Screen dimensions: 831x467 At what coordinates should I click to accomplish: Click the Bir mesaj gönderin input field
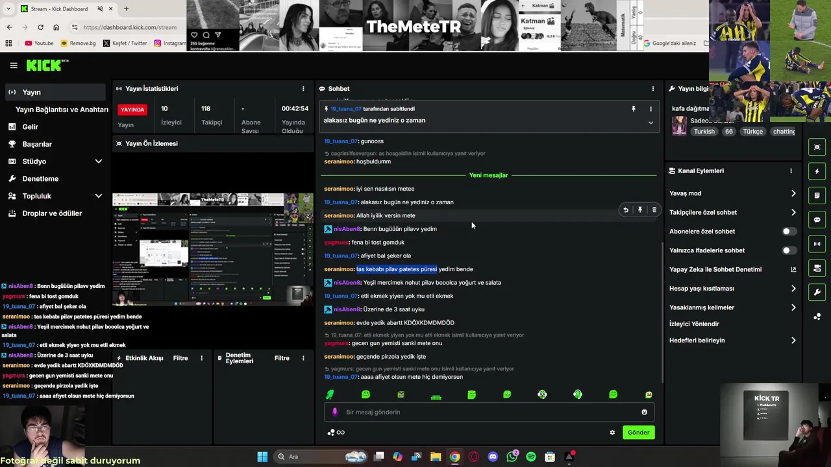pyautogui.click(x=488, y=412)
